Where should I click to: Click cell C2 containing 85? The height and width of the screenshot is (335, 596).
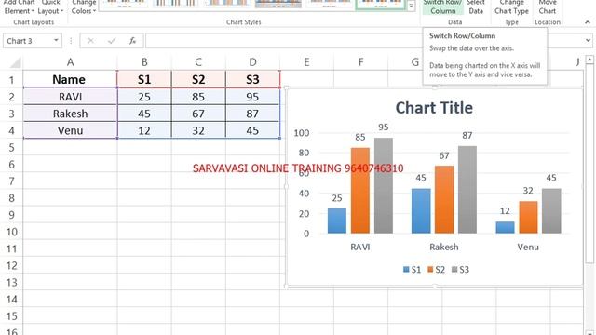[x=198, y=97]
